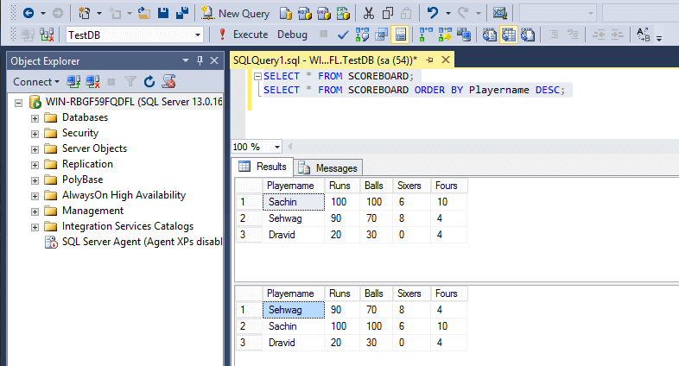Open the TestDB database dropdown
679x366 pixels.
[198, 35]
